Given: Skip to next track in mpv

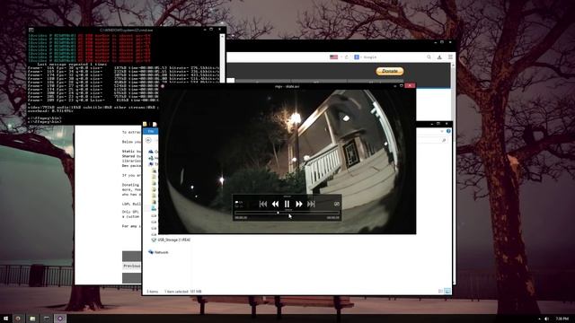Looking at the screenshot, I should [x=311, y=204].
